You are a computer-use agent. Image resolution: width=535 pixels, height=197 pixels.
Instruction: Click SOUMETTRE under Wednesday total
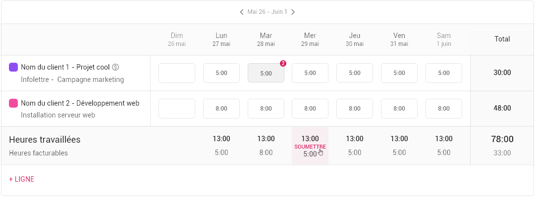310,147
